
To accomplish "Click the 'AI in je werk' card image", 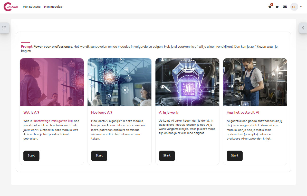I will pyautogui.click(x=187, y=82).
